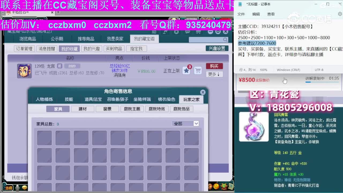343x193 pixels.
Task: Switch to the 道具/法宝 tab
Action: (93, 99)
